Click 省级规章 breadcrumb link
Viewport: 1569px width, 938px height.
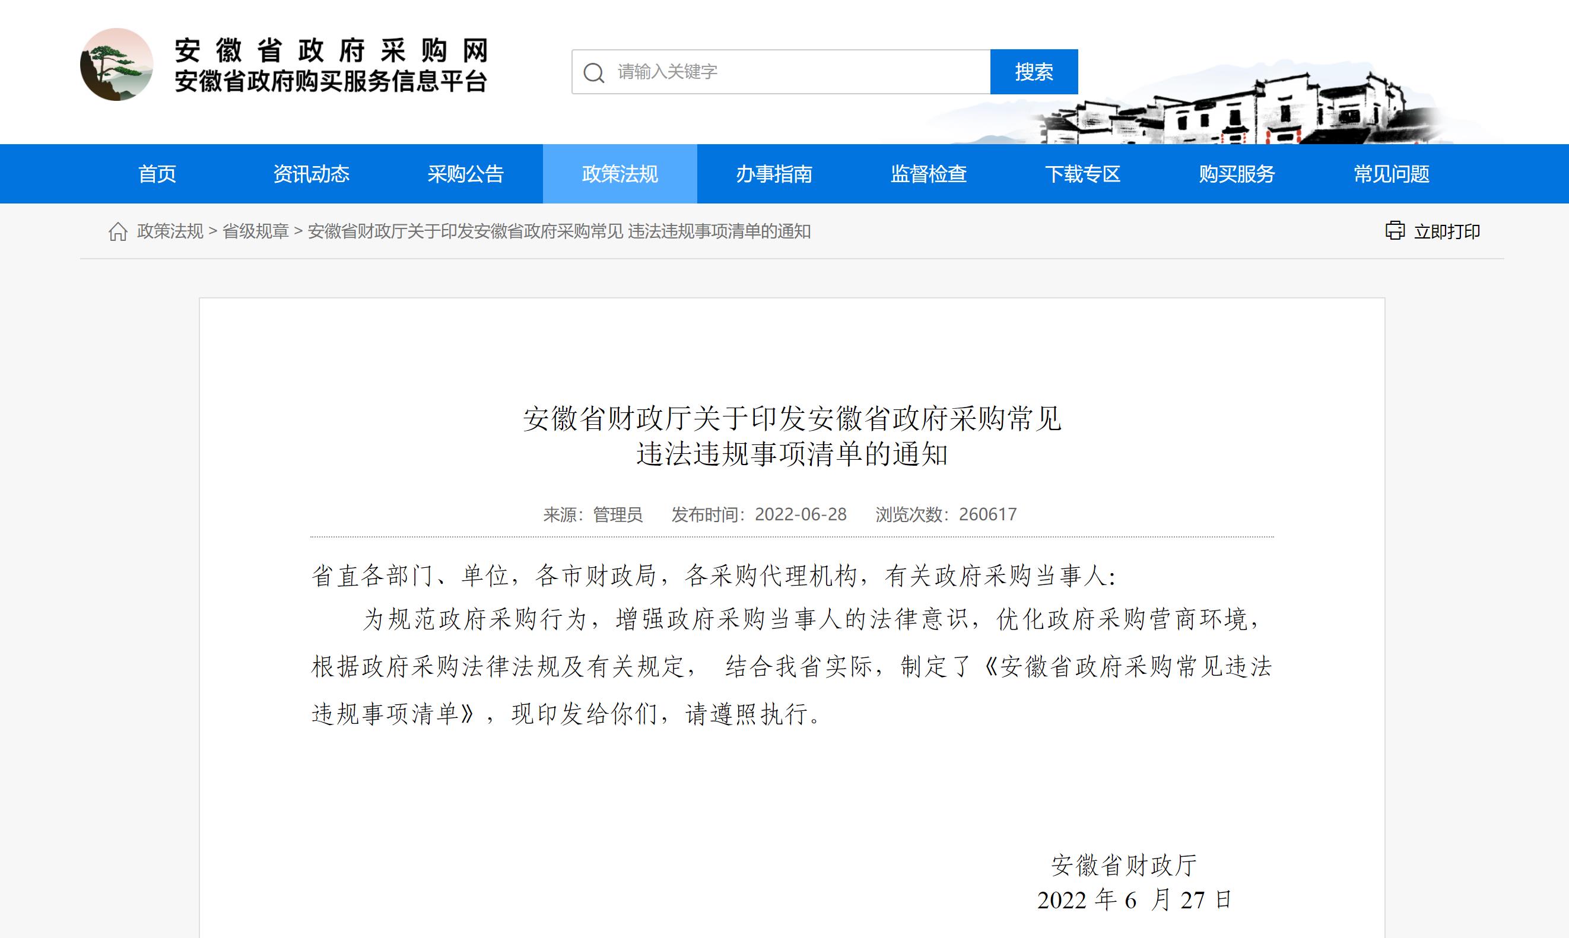255,232
